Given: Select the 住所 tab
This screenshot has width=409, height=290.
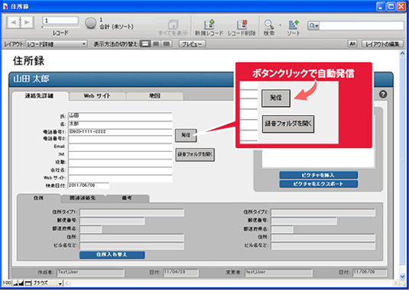Looking at the screenshot, I should [x=38, y=198].
